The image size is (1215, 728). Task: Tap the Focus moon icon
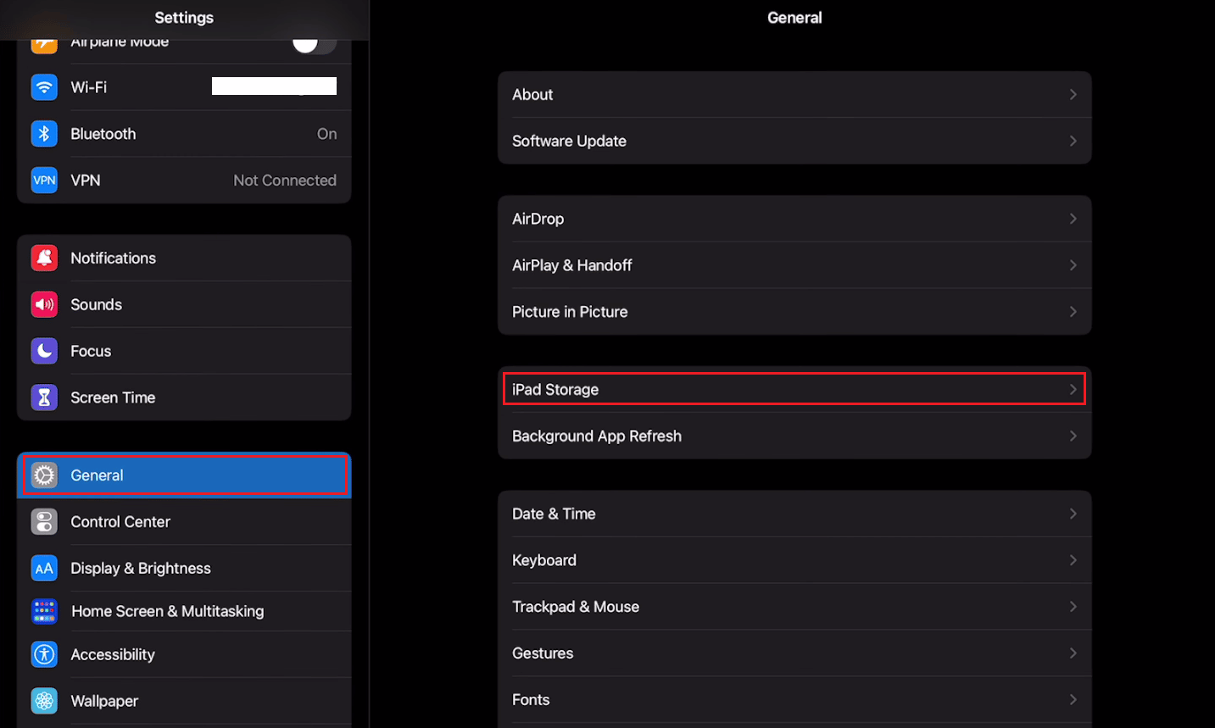point(44,351)
